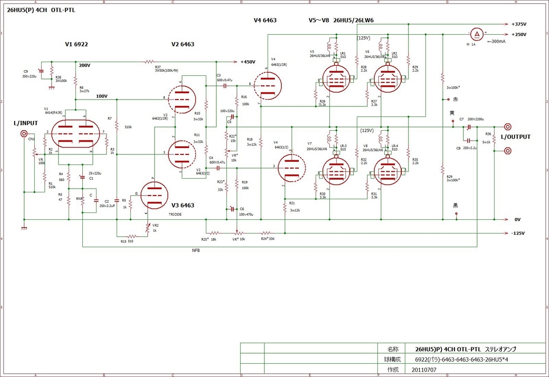Select the 'V1 6922' heading
The width and height of the screenshot is (549, 377).
[x=76, y=44]
